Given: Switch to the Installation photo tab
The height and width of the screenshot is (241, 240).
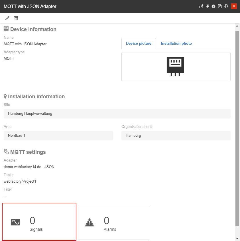Looking at the screenshot, I should coord(176,44).
